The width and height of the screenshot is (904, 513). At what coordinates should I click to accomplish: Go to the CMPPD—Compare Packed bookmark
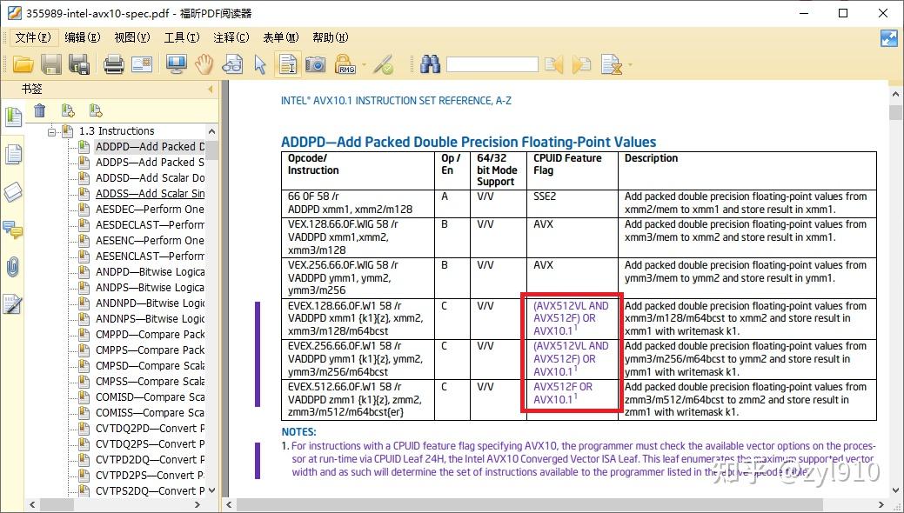tap(150, 334)
